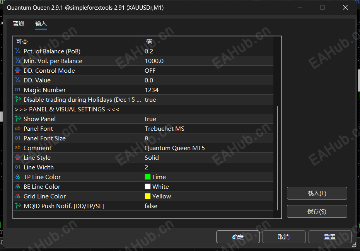Viewport: 360px width, 251px height.
Task: Select the DD. Control Mode label
Action: 49,70
